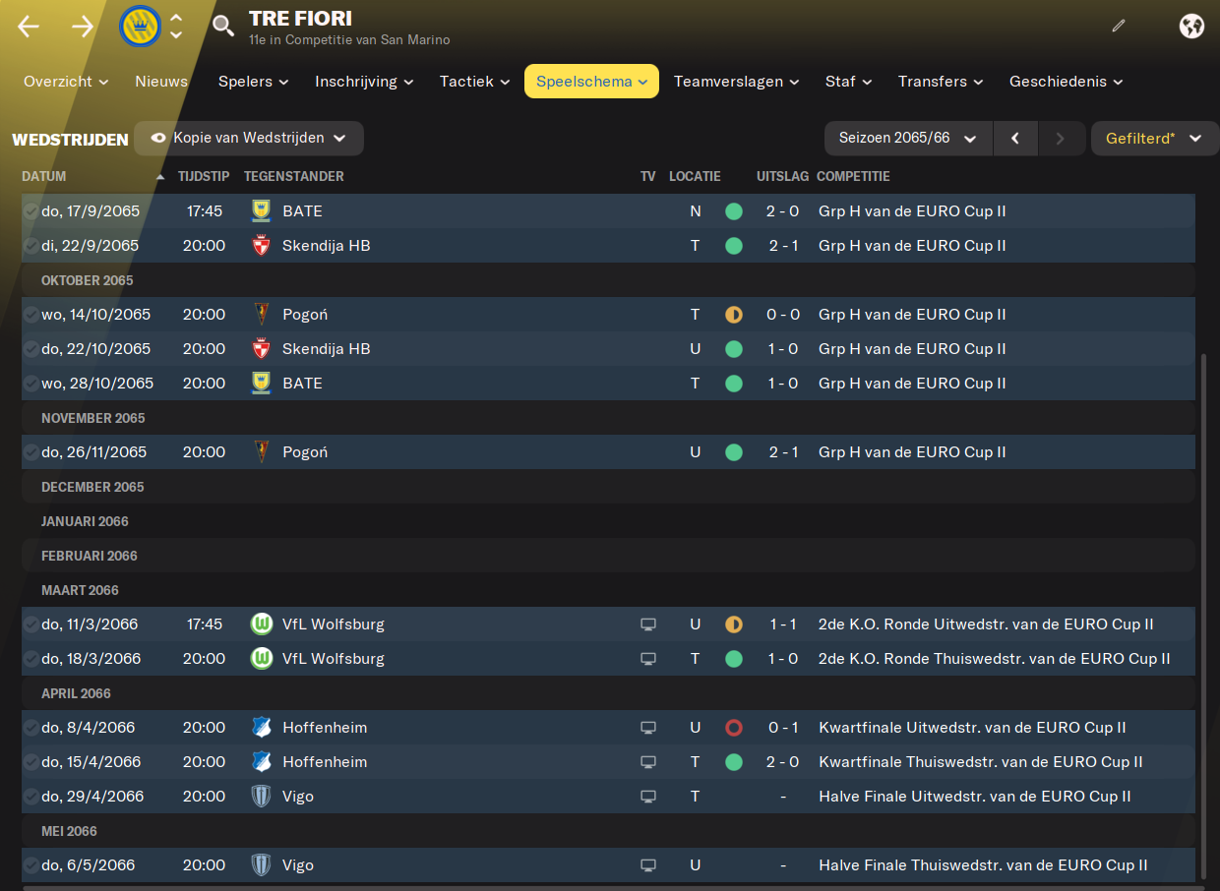Click the pencil edit icon
Viewport: 1220px width, 891px height.
click(x=1118, y=26)
